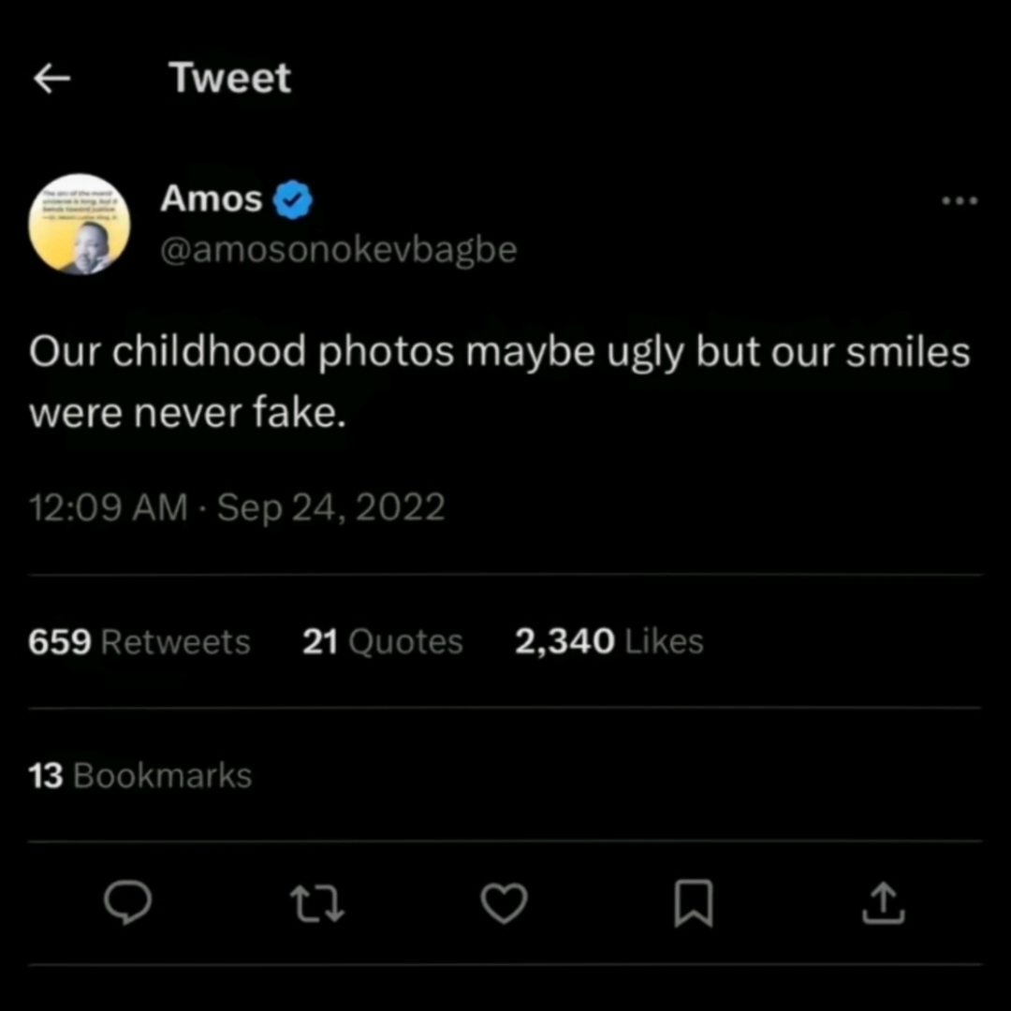
Task: Open @amosonokevbagbe profile handle
Action: (339, 248)
